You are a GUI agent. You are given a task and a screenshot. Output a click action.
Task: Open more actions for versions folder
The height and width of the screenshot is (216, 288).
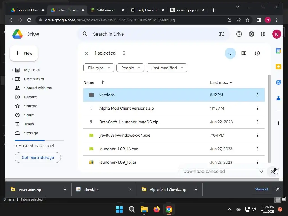(257, 95)
